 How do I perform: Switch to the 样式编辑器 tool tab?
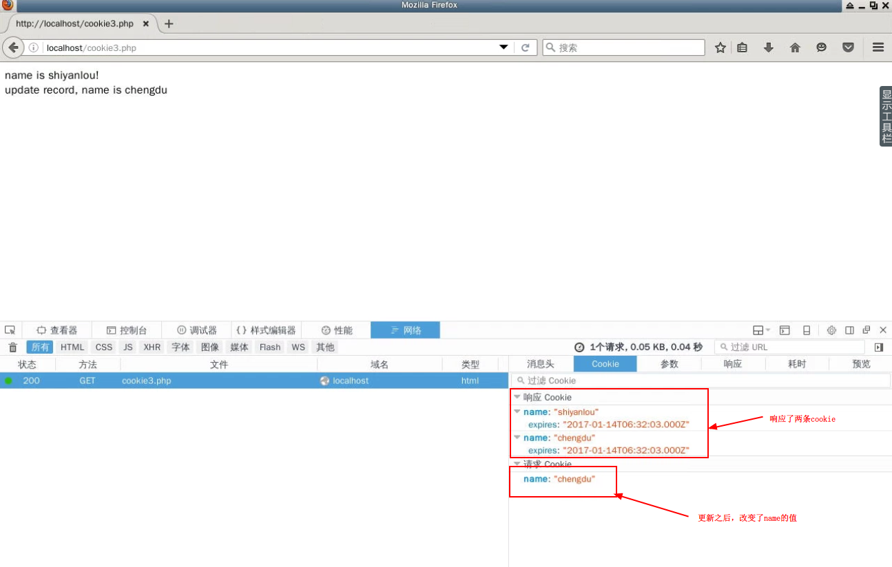(x=266, y=330)
